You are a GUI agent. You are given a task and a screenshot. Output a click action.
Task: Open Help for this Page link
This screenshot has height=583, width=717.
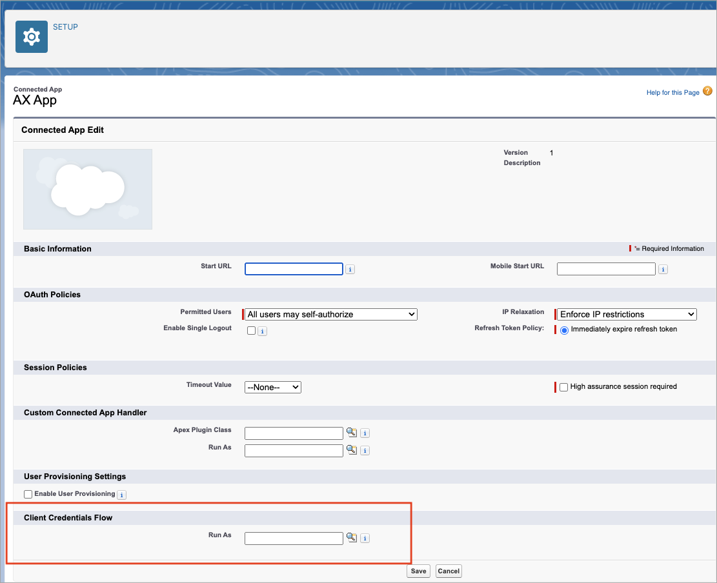point(672,92)
